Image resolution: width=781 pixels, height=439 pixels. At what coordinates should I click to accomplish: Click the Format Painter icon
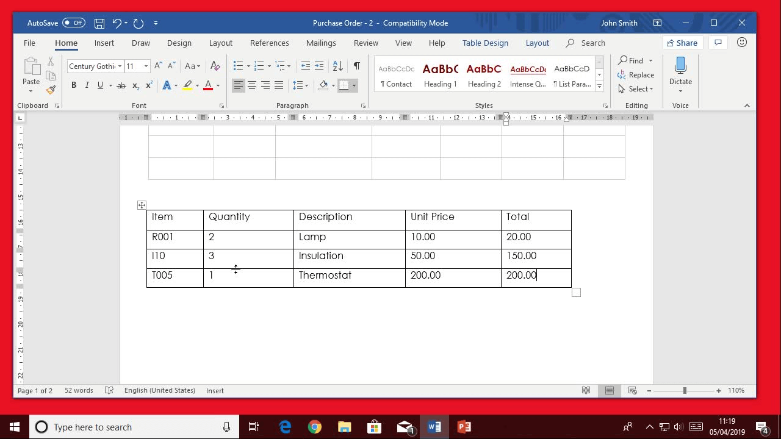tap(51, 90)
